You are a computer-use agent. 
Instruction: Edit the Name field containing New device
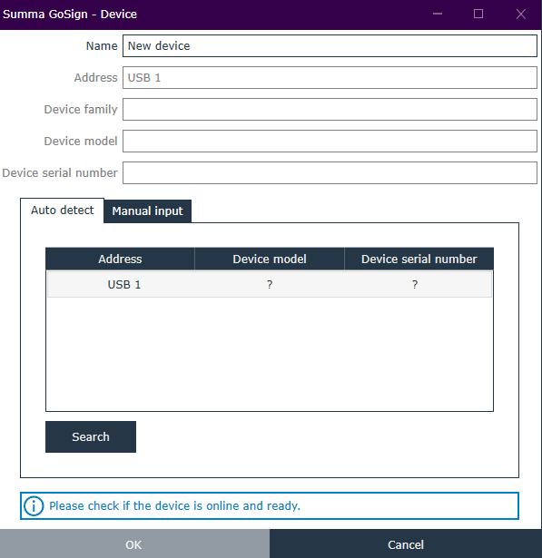point(330,46)
